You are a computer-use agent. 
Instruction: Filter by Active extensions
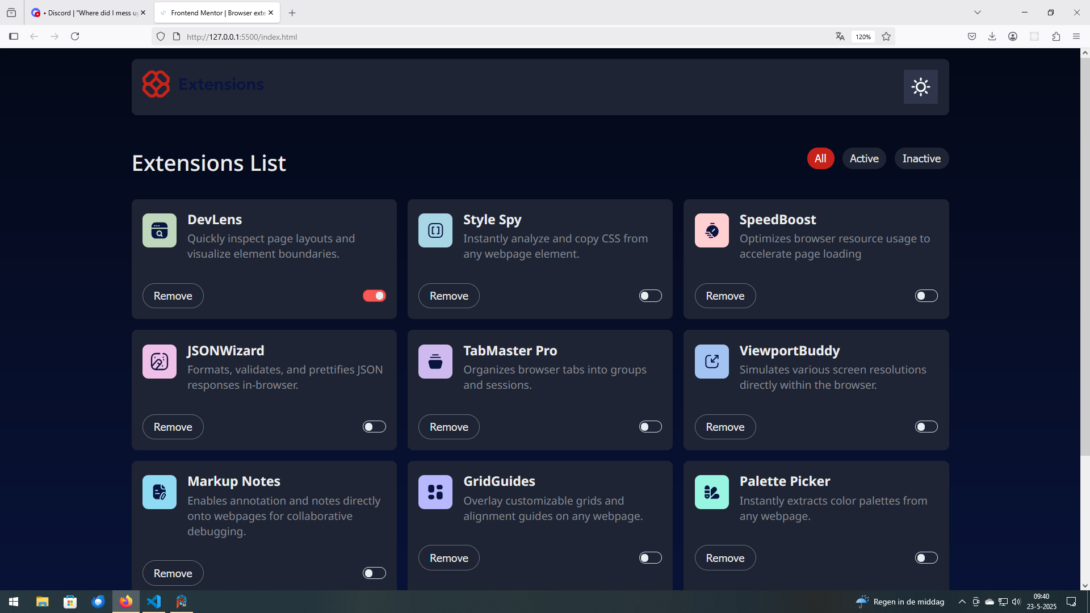pos(863,158)
